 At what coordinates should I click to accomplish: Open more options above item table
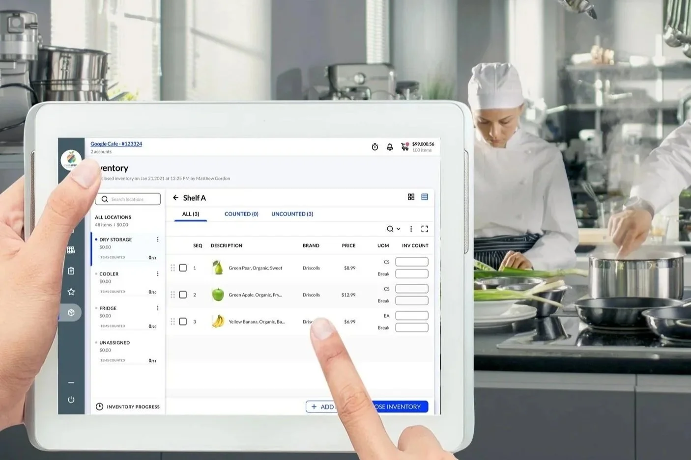click(411, 229)
